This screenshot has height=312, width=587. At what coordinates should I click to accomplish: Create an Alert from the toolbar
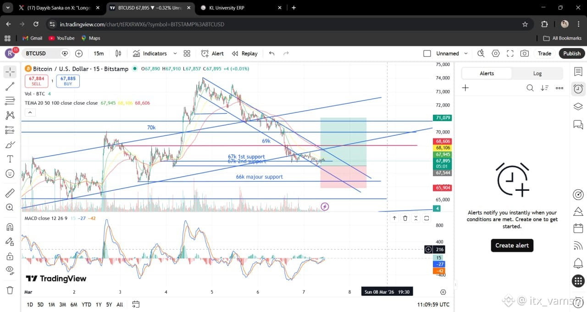click(x=212, y=53)
